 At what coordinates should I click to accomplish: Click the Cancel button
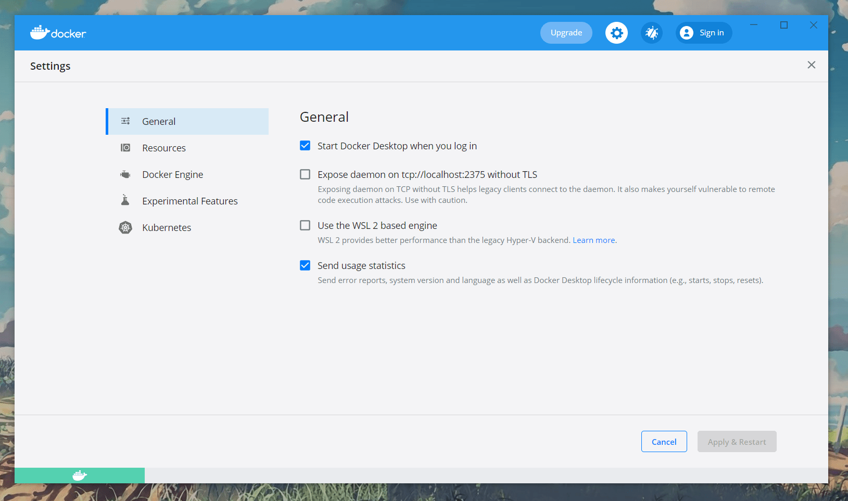[x=664, y=442]
